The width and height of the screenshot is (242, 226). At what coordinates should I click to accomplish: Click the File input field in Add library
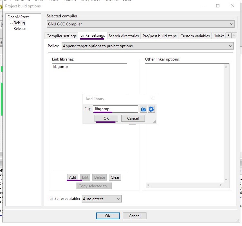pyautogui.click(x=116, y=109)
